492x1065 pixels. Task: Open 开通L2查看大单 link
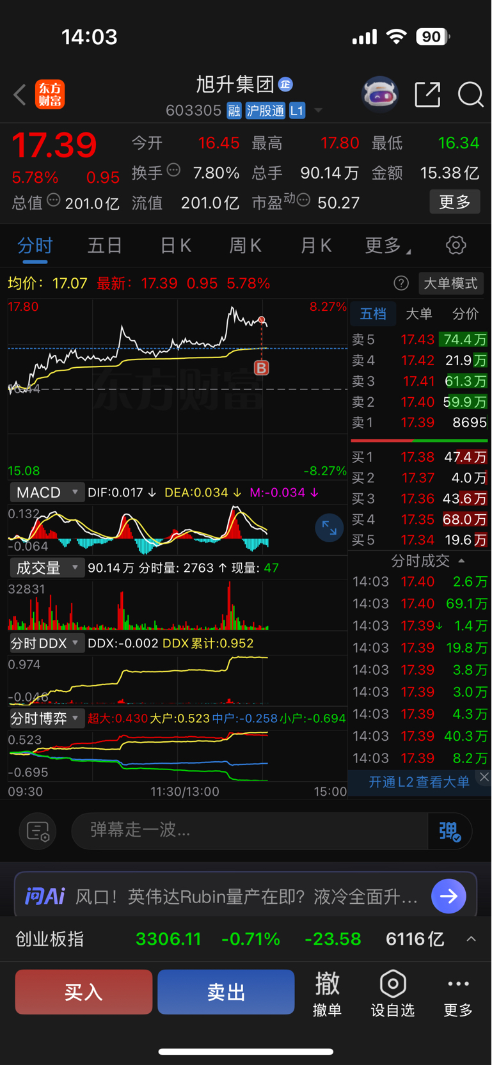click(419, 782)
